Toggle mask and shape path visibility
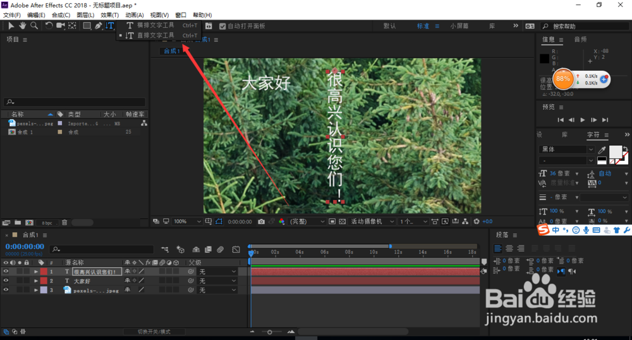The height and width of the screenshot is (340, 632). click(x=219, y=221)
